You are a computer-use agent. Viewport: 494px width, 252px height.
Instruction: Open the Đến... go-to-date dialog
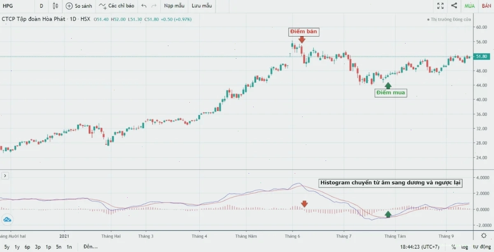pos(90,247)
